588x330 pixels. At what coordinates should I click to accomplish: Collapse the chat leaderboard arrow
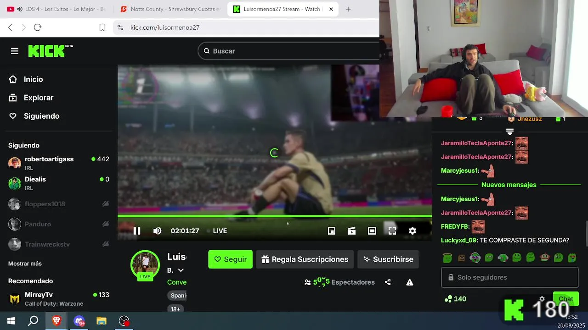(x=509, y=132)
